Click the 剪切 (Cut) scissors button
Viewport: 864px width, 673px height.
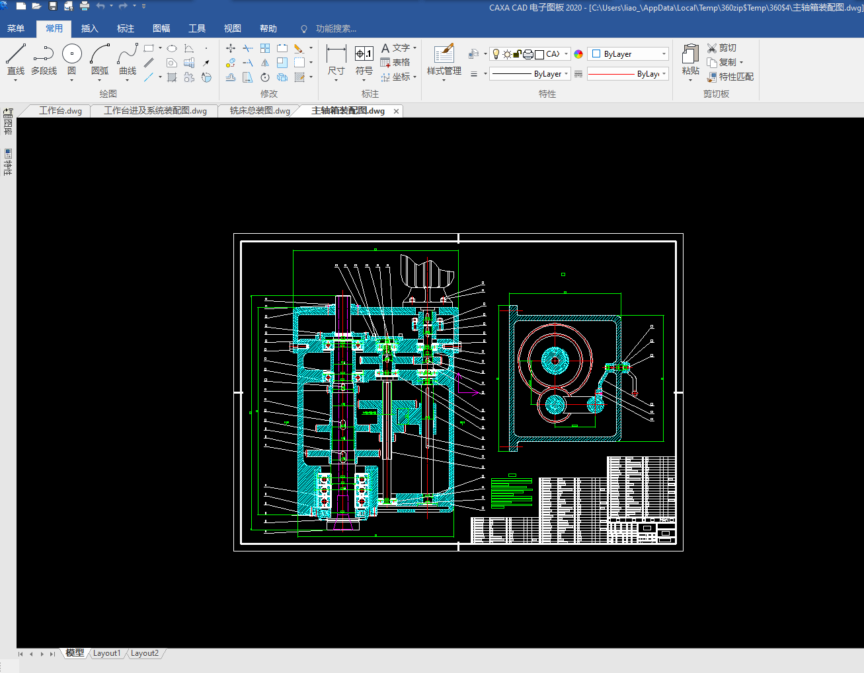[x=721, y=48]
